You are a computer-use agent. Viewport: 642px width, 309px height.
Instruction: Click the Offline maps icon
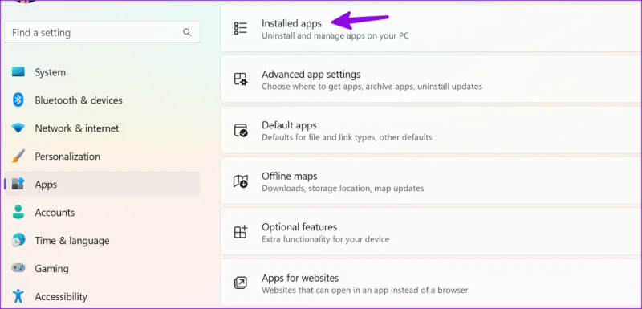pos(240,181)
